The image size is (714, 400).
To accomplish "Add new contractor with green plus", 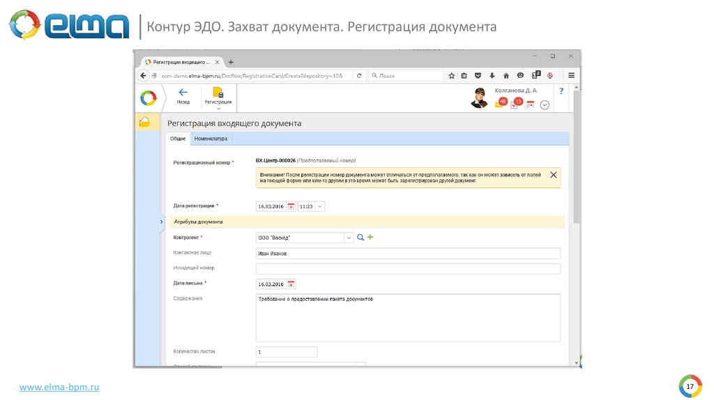I will [370, 238].
